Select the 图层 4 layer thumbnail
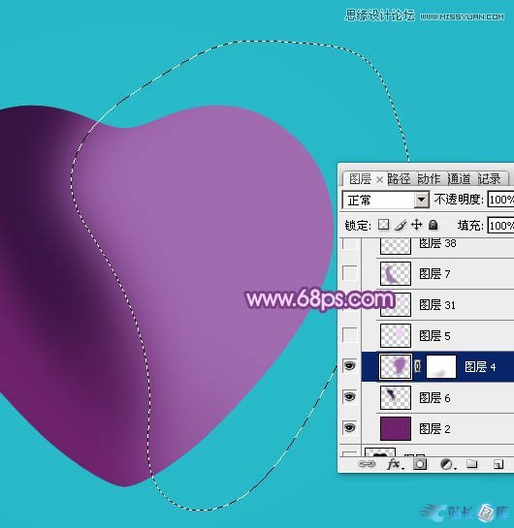514x528 pixels. 396,366
